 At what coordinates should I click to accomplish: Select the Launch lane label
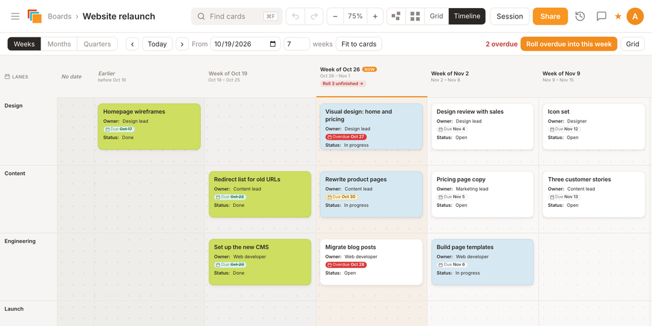[14, 309]
